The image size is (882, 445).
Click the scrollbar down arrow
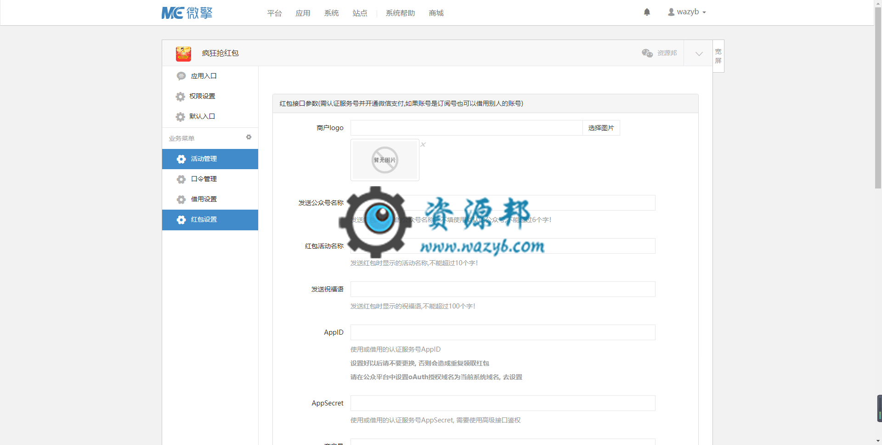[x=878, y=441]
